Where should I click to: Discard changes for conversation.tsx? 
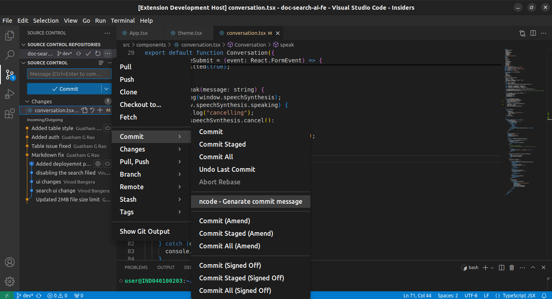point(92,110)
